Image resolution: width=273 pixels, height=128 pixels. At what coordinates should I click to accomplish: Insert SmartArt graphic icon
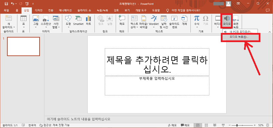click(x=78, y=18)
